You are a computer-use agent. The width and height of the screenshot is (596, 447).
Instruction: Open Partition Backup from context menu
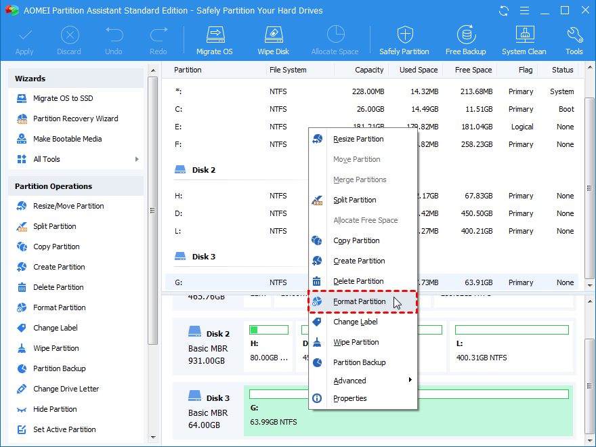pos(363,362)
